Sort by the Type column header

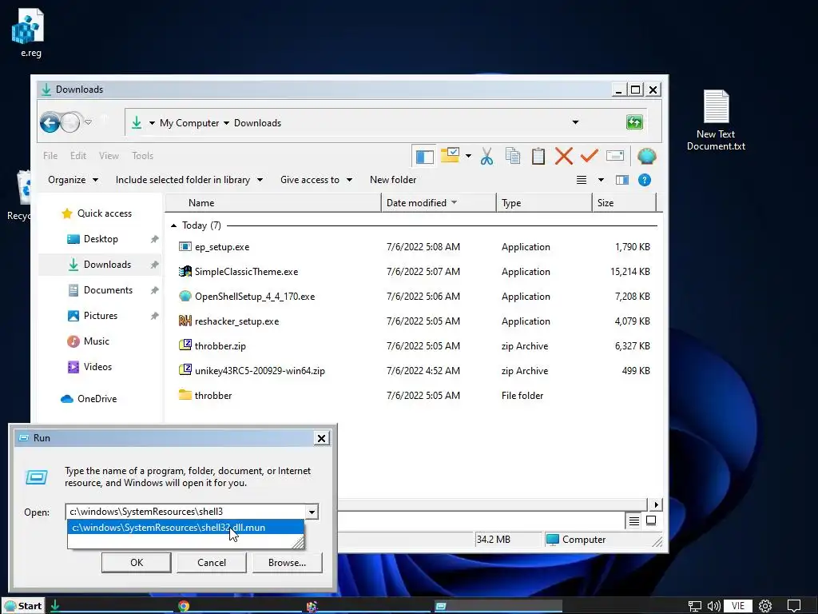[544, 202]
